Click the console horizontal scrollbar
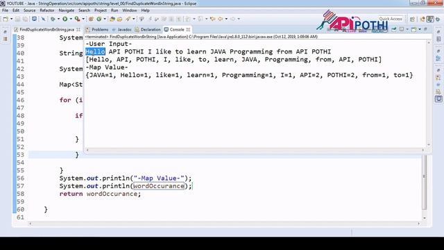This screenshot has width=444, height=250. [255, 150]
